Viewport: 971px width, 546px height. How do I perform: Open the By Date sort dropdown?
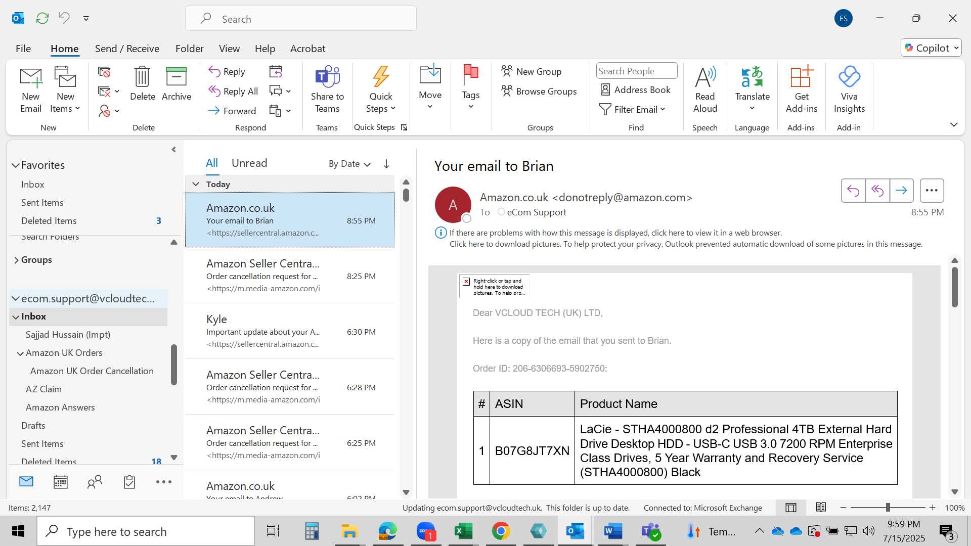(x=349, y=164)
